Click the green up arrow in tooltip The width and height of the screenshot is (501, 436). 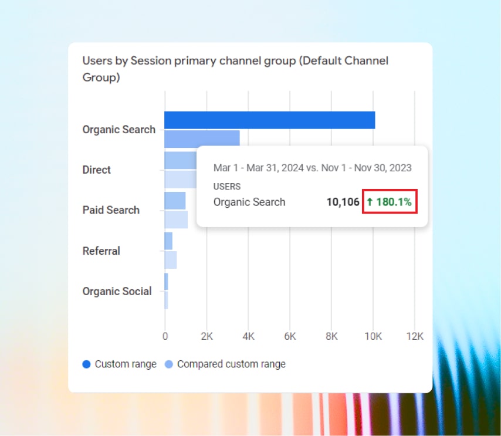pos(370,202)
